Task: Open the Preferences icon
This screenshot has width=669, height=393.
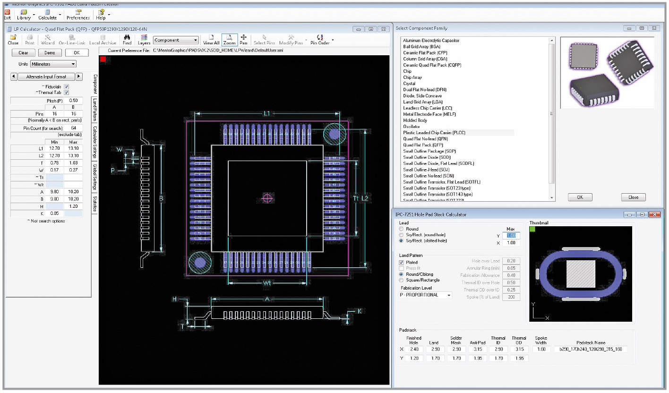Action: 78,12
